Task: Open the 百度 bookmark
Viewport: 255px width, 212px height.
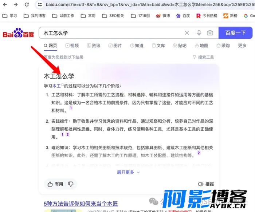Action: click(x=183, y=16)
